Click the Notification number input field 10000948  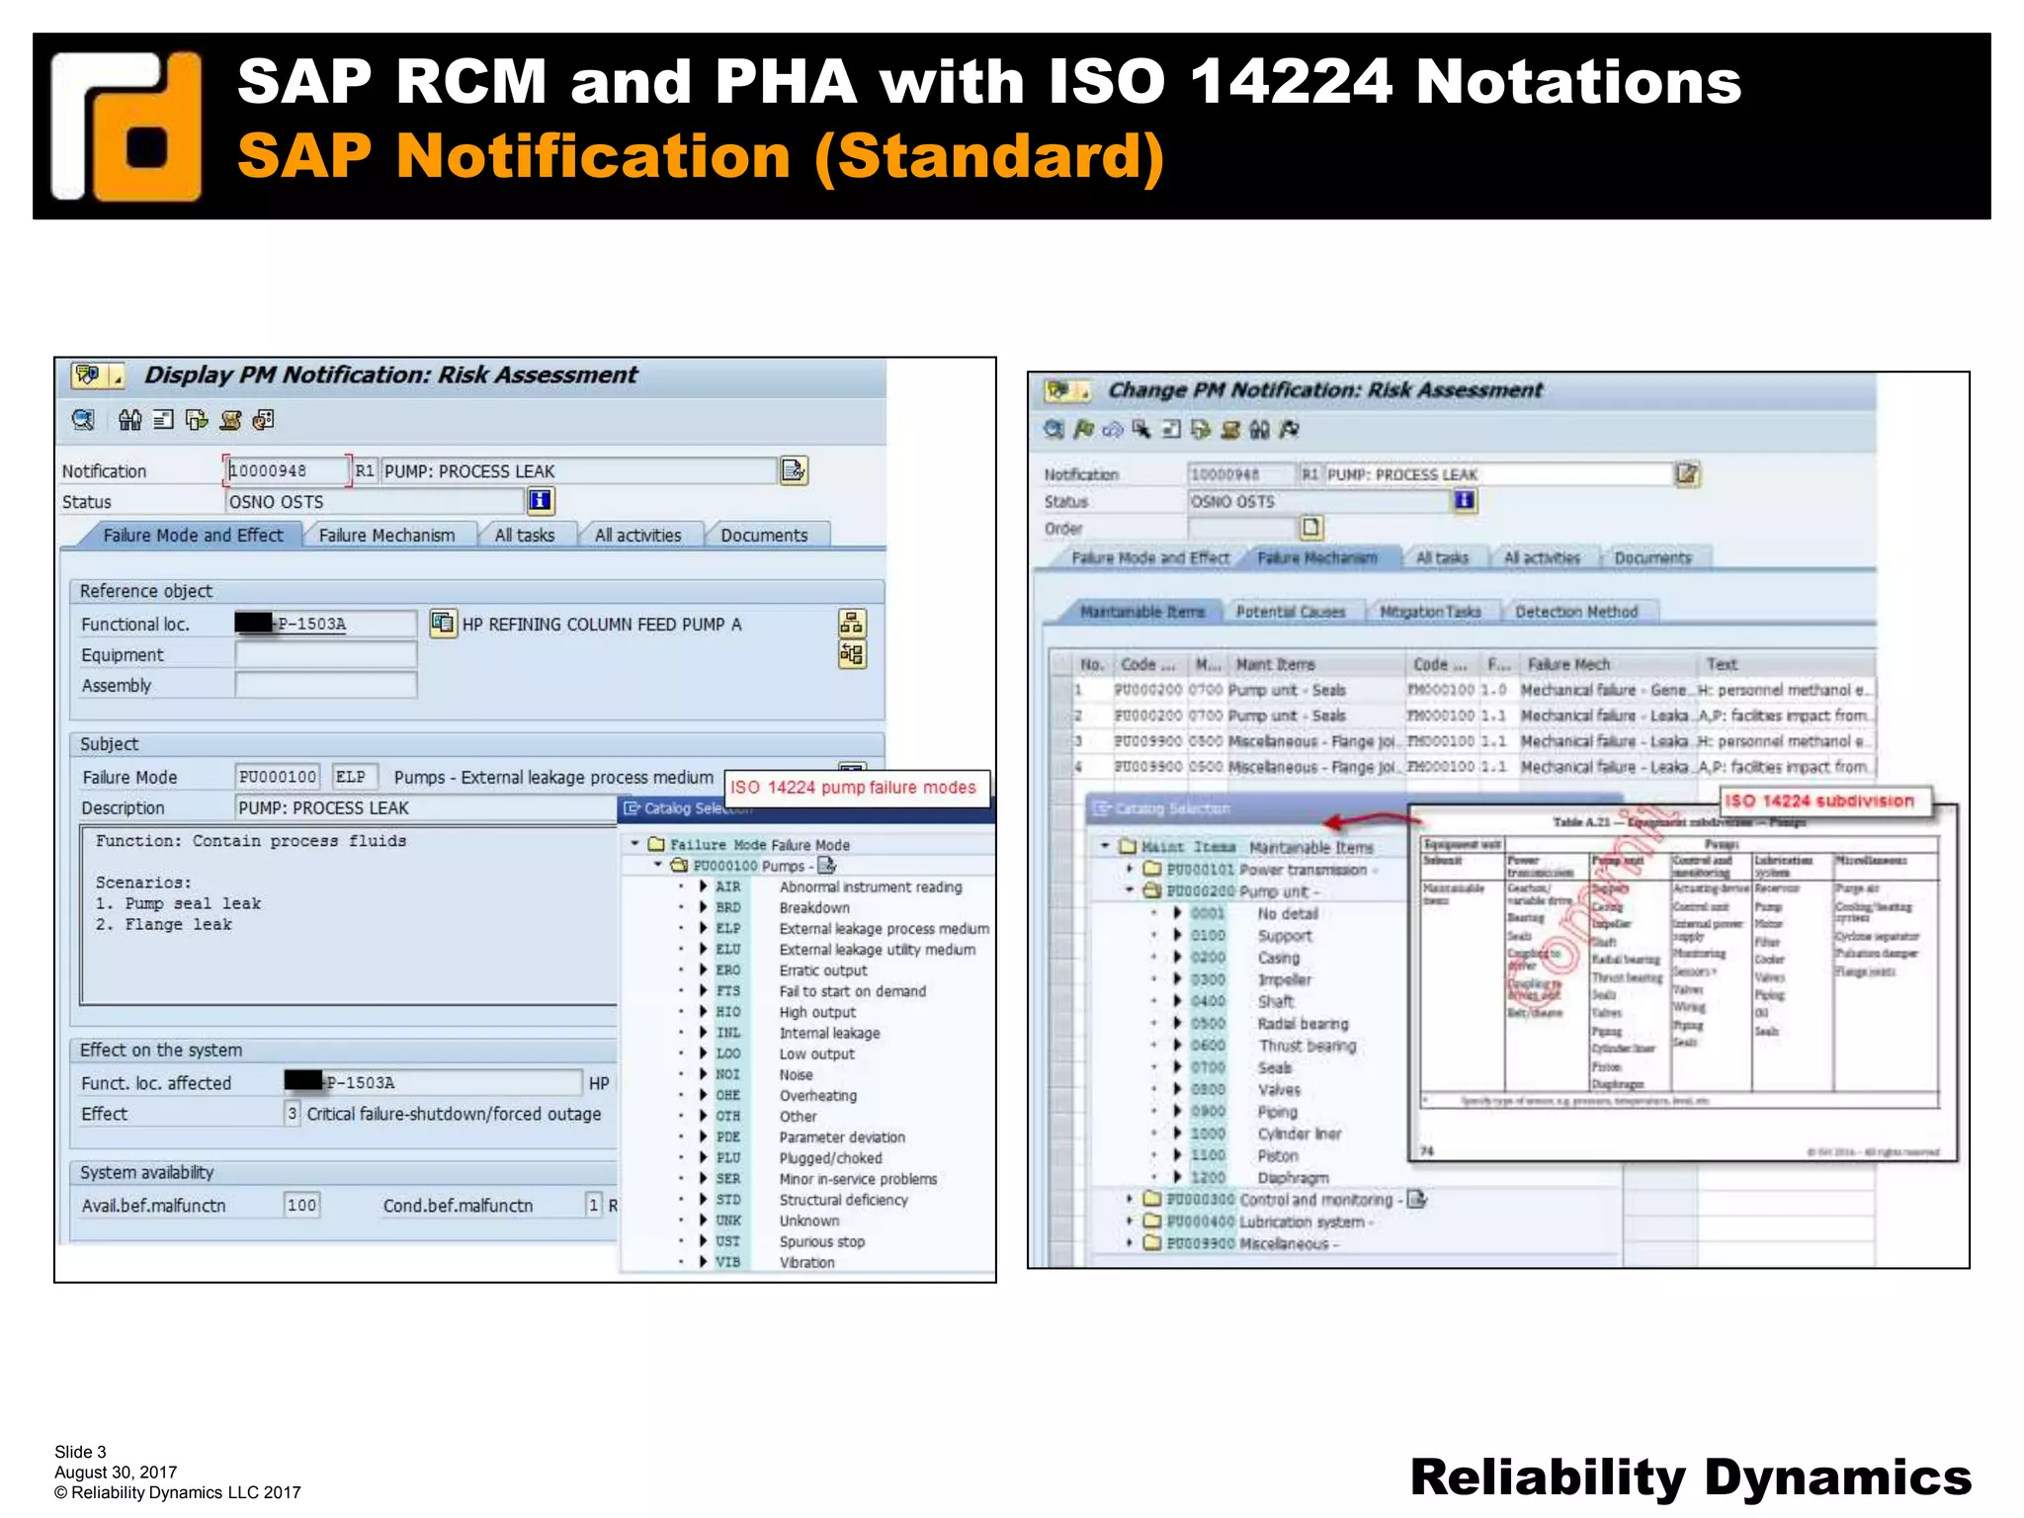click(x=287, y=470)
